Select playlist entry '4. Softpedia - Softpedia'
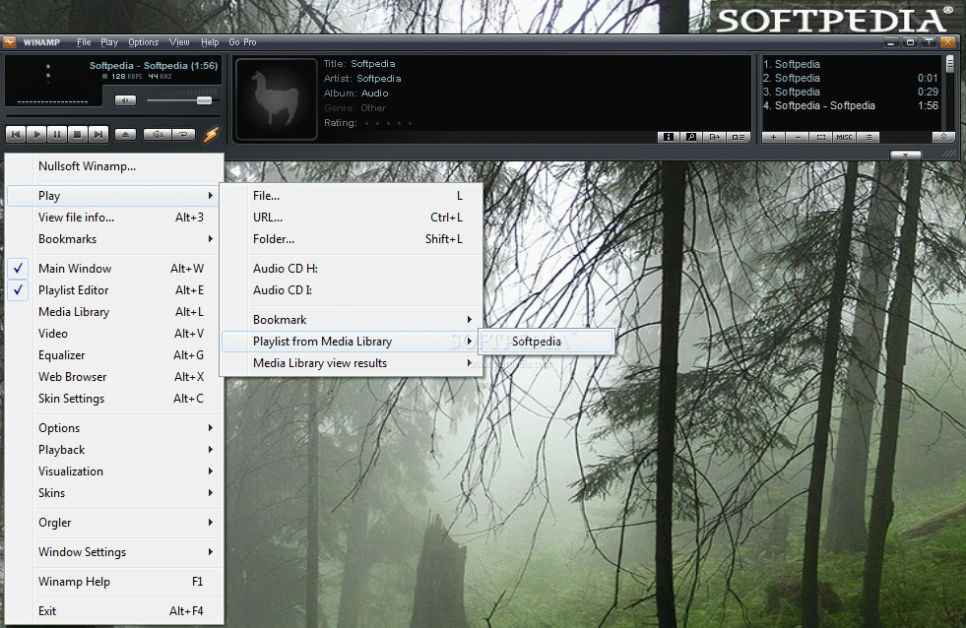This screenshot has width=966, height=628. point(850,106)
